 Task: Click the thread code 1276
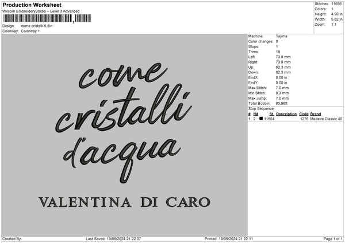tap(305, 119)
